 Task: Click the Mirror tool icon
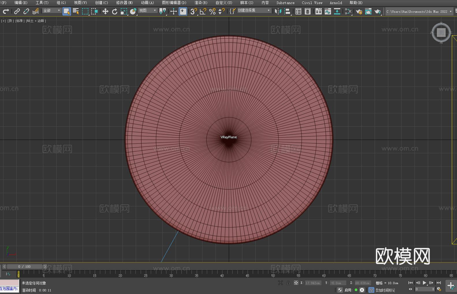tap(278, 11)
